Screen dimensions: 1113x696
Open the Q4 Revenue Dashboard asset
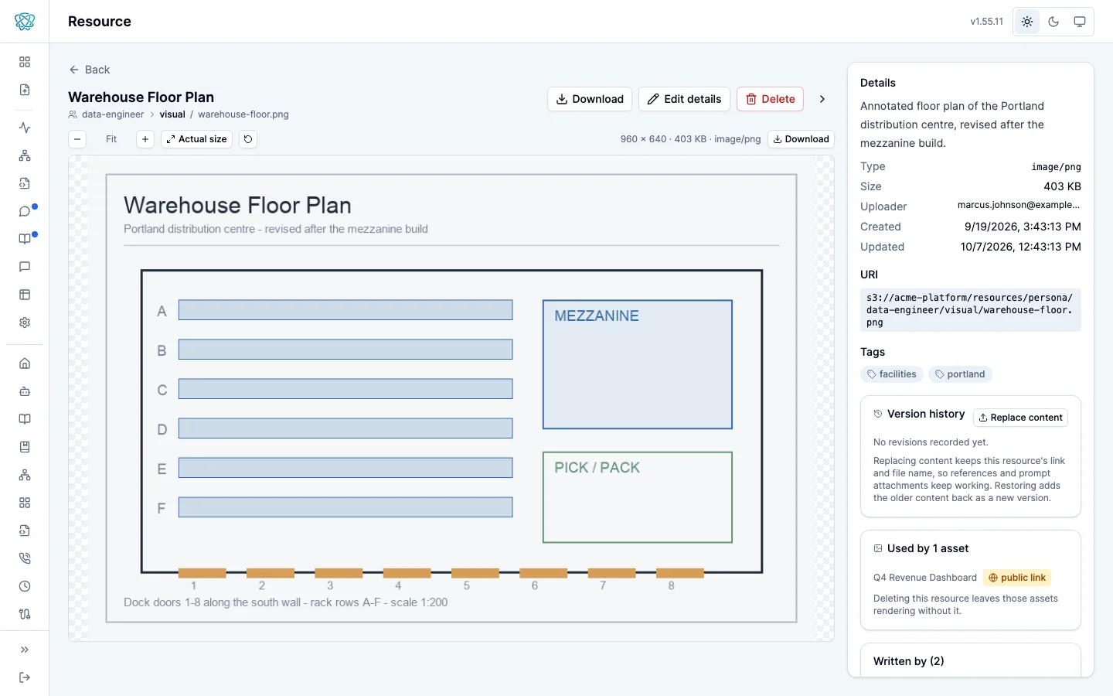click(925, 578)
